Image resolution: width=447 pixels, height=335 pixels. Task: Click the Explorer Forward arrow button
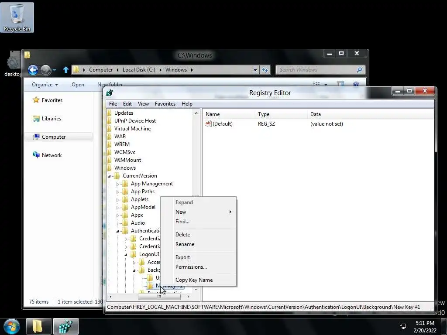coord(45,70)
